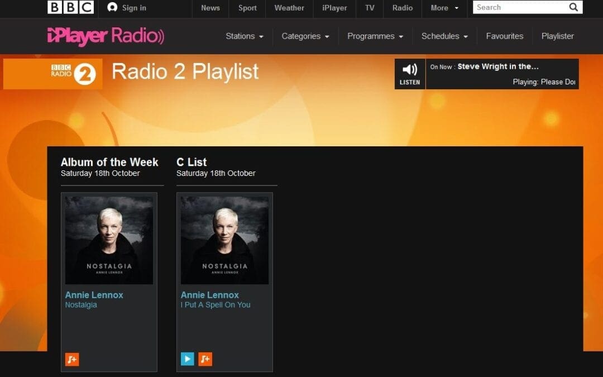Add Nostalgia album to playlist

[72, 359]
